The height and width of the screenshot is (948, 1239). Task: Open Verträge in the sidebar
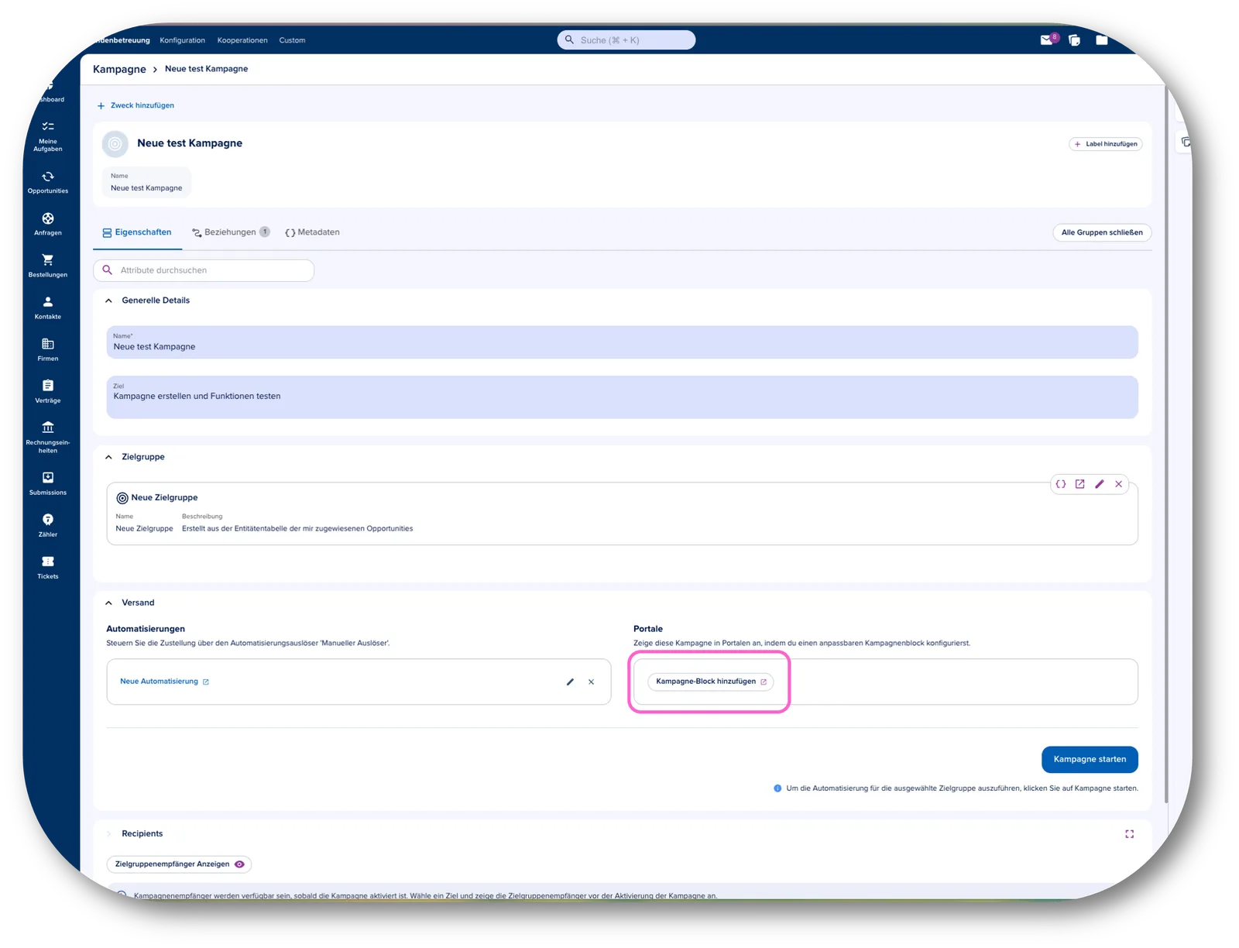pyautogui.click(x=48, y=391)
